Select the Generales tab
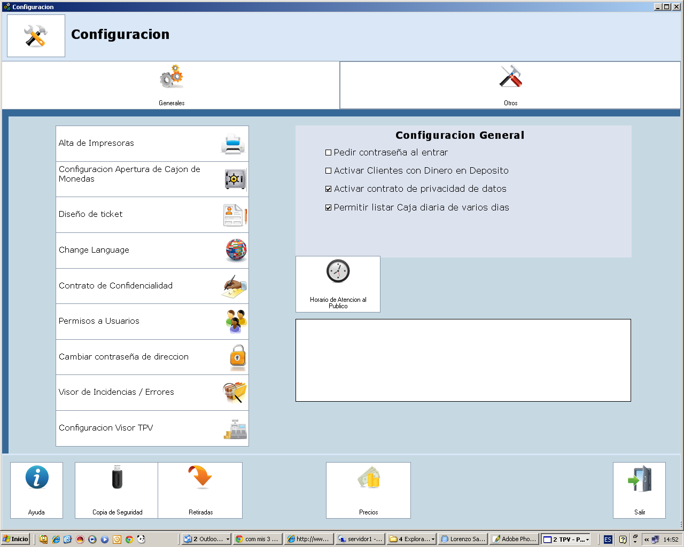684x547 pixels. pos(171,85)
